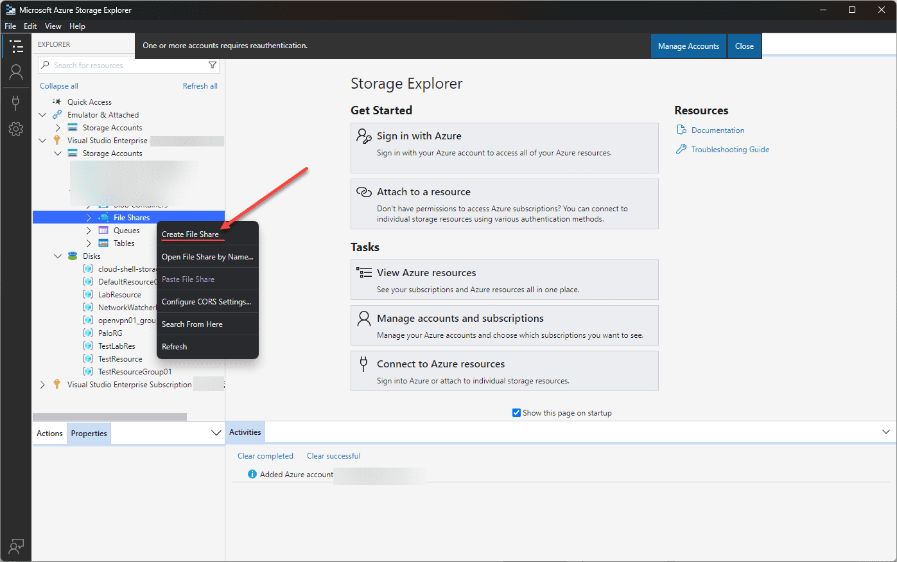The height and width of the screenshot is (562, 897).
Task: Click the info icon beside Added Azure account
Action: click(x=252, y=474)
